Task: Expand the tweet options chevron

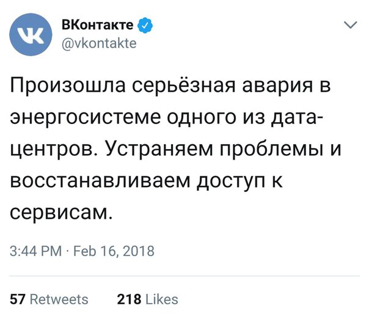Action: tap(351, 24)
